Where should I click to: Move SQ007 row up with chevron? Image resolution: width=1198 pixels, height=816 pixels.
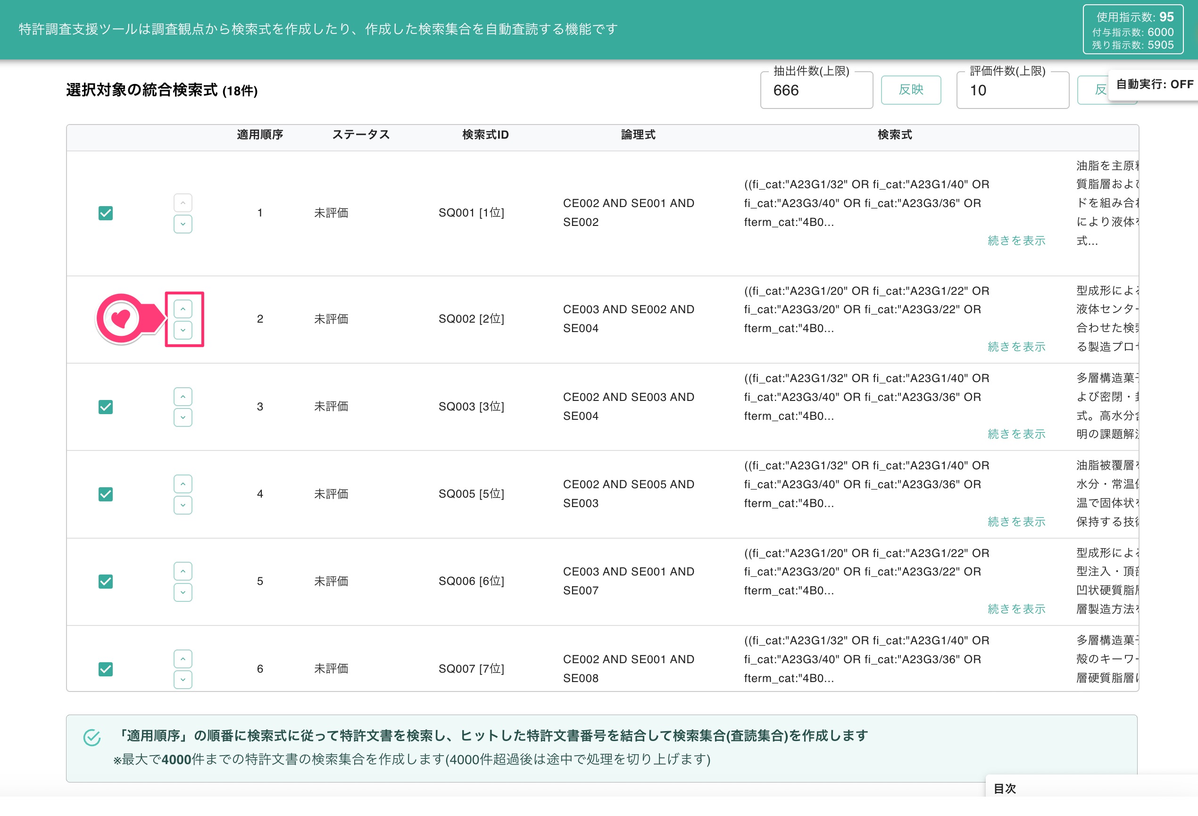pos(183,659)
